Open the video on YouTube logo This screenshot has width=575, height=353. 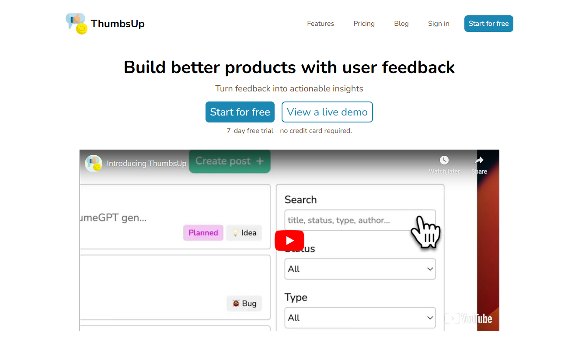468,318
